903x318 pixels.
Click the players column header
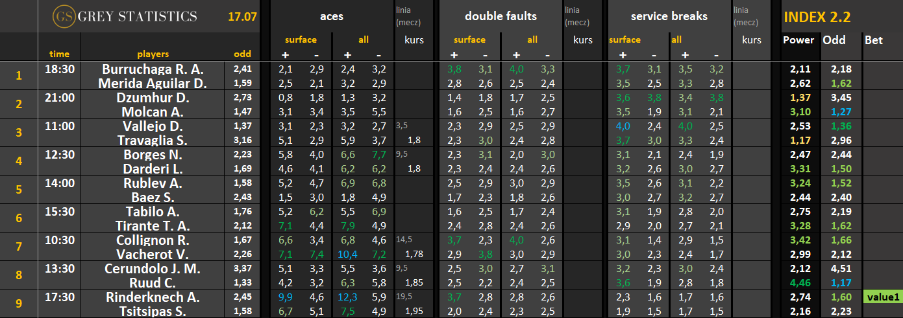(153, 54)
